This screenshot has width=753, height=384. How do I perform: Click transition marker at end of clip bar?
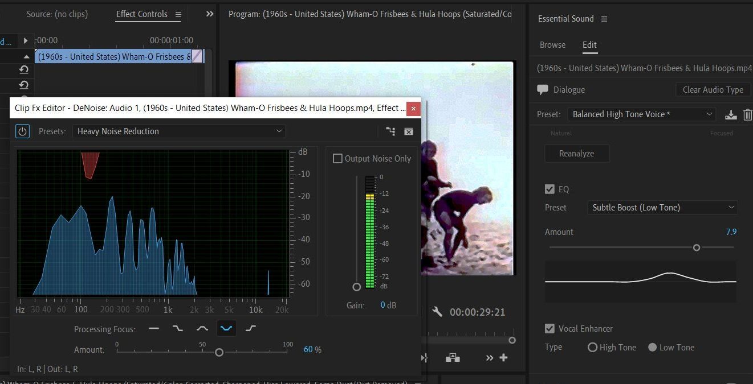click(x=197, y=56)
